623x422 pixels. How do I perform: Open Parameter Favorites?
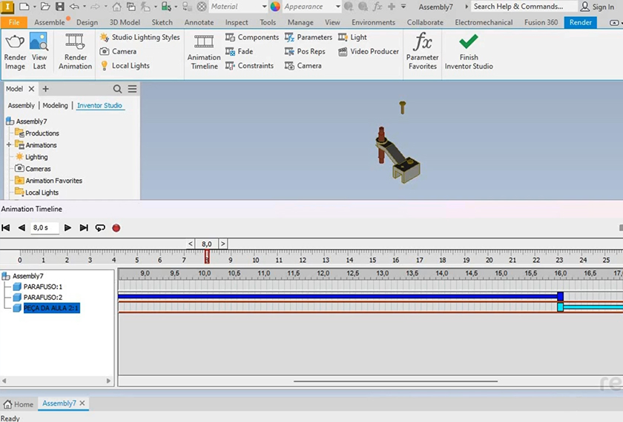[x=422, y=50]
